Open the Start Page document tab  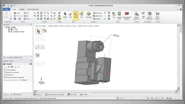pyautogui.click(x=72, y=94)
